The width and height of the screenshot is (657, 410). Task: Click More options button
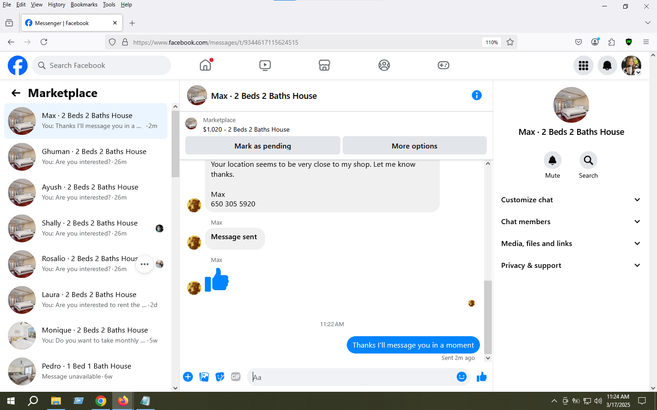[x=415, y=146]
